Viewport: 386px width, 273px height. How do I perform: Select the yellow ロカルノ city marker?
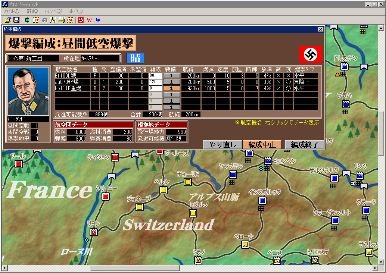193,213
